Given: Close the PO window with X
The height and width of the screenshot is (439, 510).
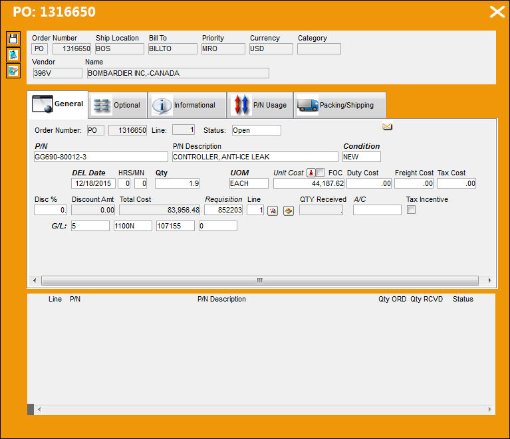Looking at the screenshot, I should pyautogui.click(x=497, y=12).
